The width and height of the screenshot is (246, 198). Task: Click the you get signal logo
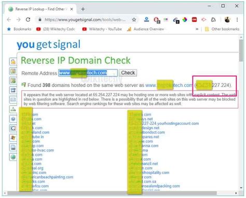pos(48,45)
